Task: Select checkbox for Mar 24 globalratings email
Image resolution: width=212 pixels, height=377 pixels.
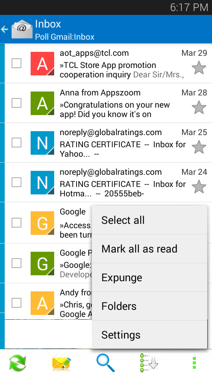Action: tap(16, 183)
